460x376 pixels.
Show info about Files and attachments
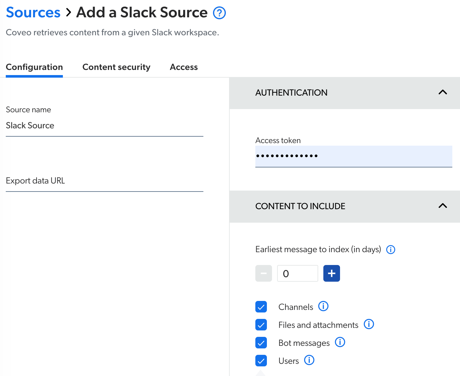369,324
